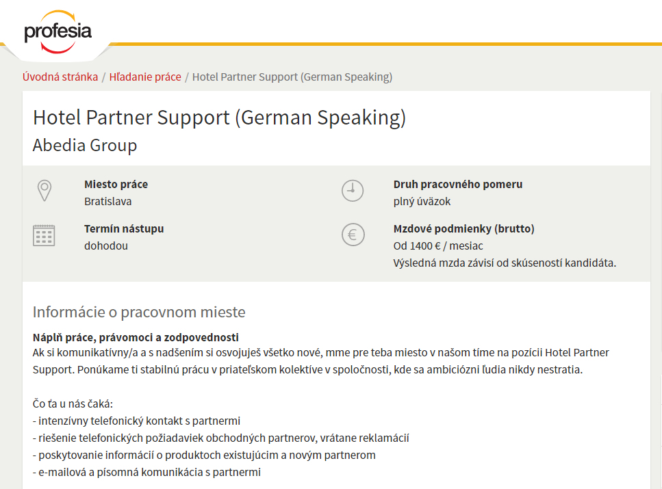This screenshot has height=489, width=662.
Task: Click the Bratislava location text
Action: (108, 202)
